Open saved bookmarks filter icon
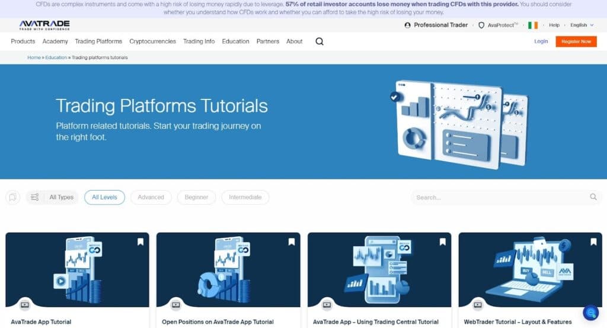 pyautogui.click(x=12, y=197)
